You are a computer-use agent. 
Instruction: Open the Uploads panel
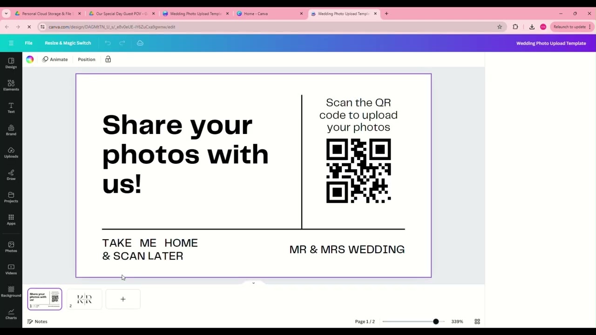coord(11,153)
